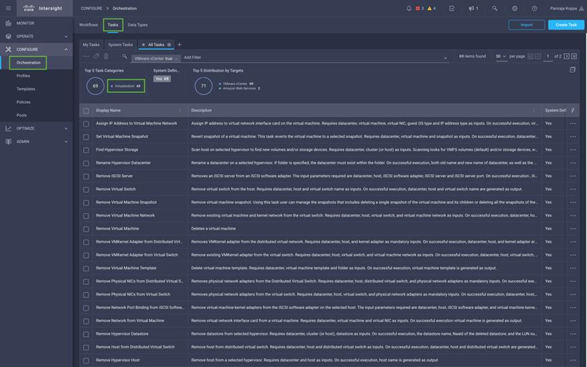587x367 pixels.
Task: Open the Pannaja Koppa user profile
Action: pyautogui.click(x=566, y=8)
